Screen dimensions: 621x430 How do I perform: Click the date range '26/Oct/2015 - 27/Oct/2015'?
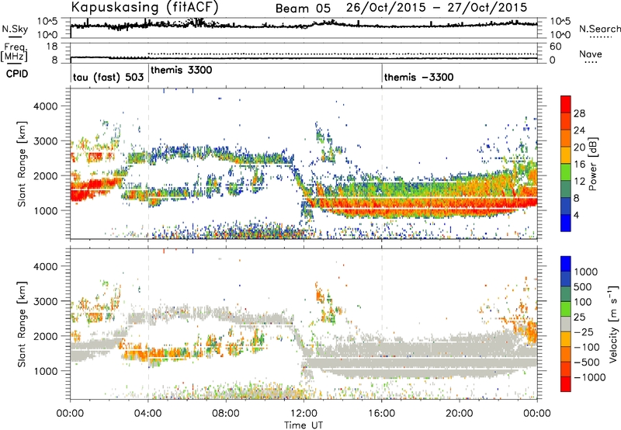tap(437, 8)
